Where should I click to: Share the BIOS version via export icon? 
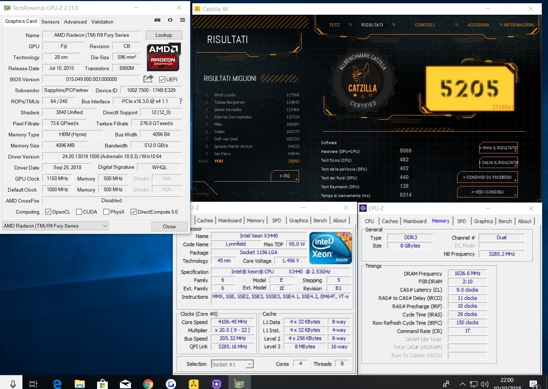pyautogui.click(x=148, y=79)
